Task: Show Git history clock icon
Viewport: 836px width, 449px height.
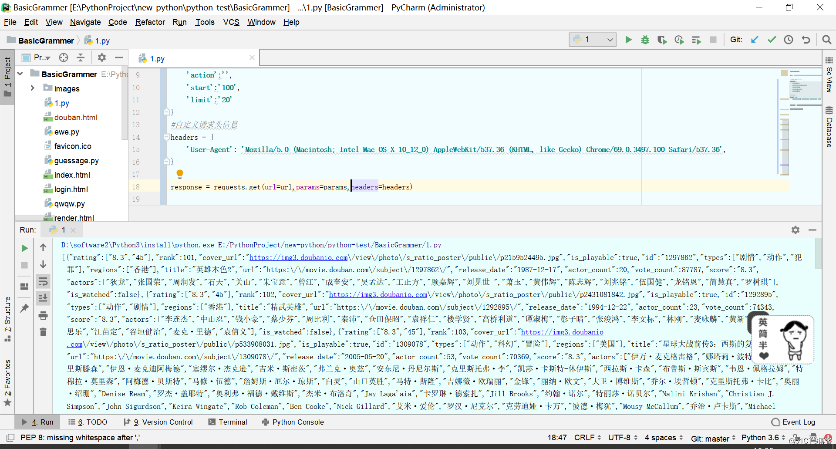Action: tap(789, 40)
